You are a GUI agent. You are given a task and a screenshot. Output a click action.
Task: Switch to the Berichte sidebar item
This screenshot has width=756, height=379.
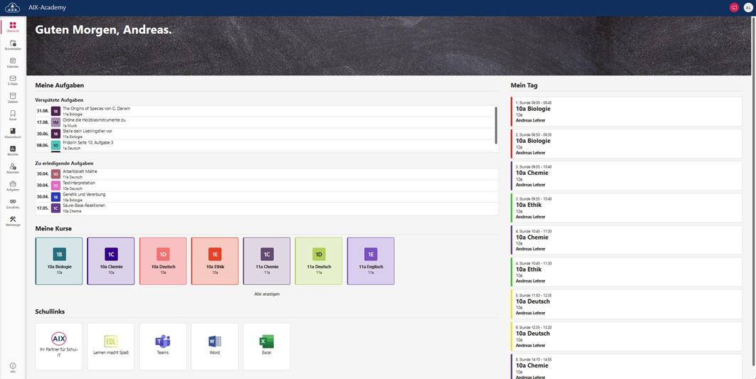tap(13, 150)
